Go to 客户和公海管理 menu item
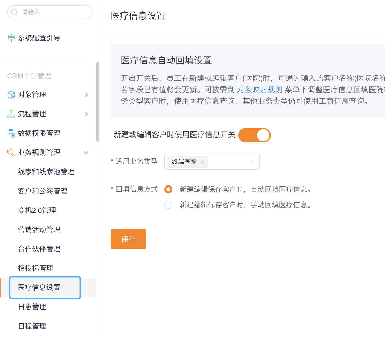This screenshot has height=338, width=385. click(43, 191)
